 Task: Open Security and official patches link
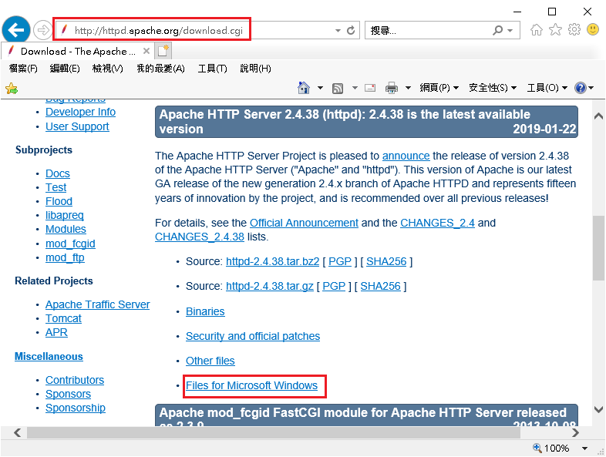click(x=253, y=337)
